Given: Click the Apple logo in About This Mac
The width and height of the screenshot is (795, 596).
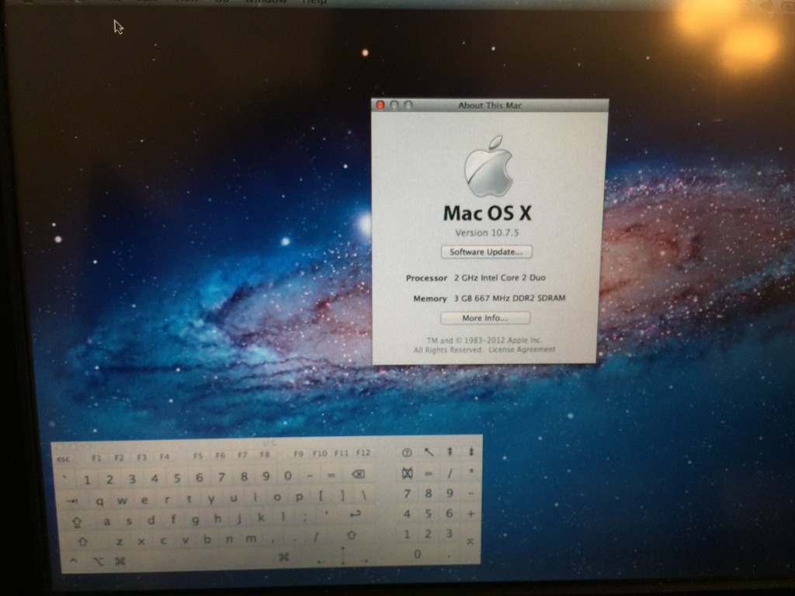Looking at the screenshot, I should [x=488, y=166].
